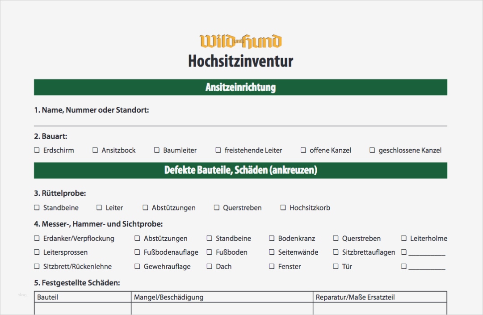Tick the Ansitzbock checkbox
The image size is (483, 315).
pyautogui.click(x=95, y=150)
